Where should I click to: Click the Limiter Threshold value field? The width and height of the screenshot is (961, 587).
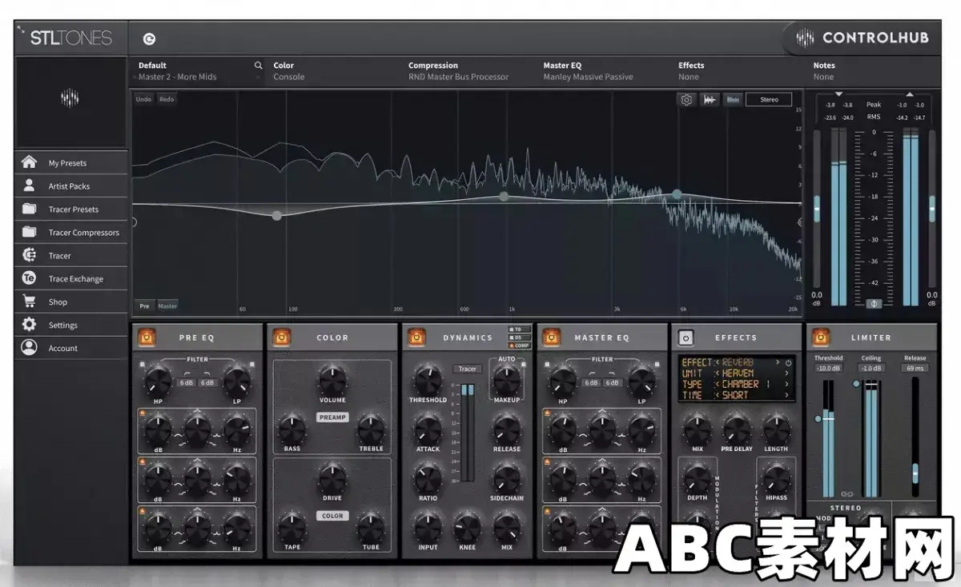828,368
